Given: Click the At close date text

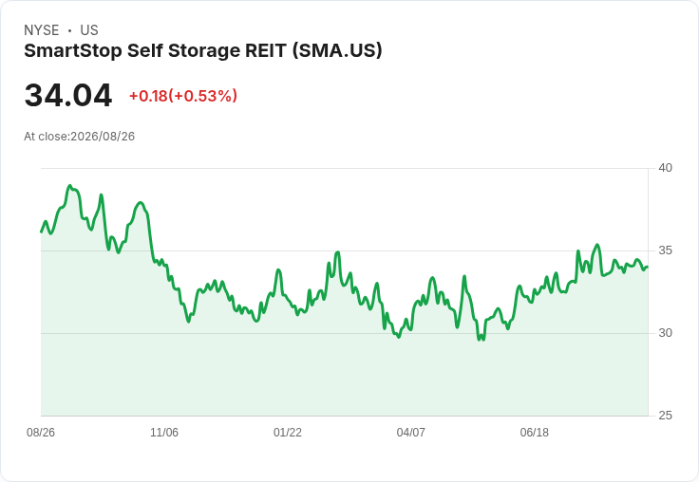Looking at the screenshot, I should [x=80, y=137].
